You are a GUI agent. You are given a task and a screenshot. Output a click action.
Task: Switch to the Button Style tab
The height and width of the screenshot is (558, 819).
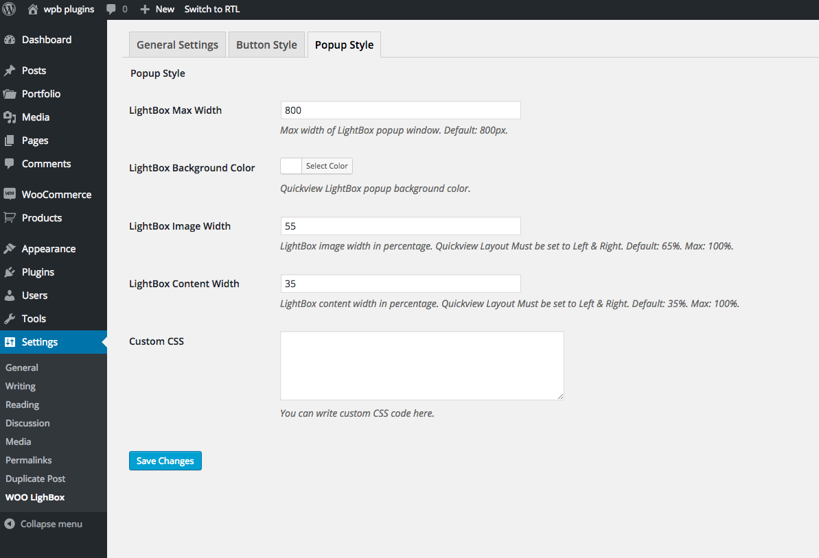click(x=266, y=45)
